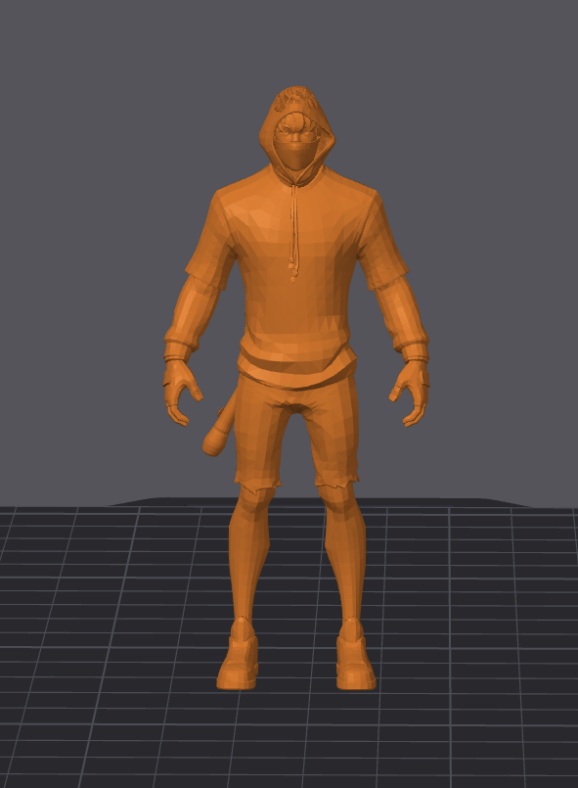578x788 pixels.
Task: Click the character's left-side hand
Action: [x=181, y=393]
